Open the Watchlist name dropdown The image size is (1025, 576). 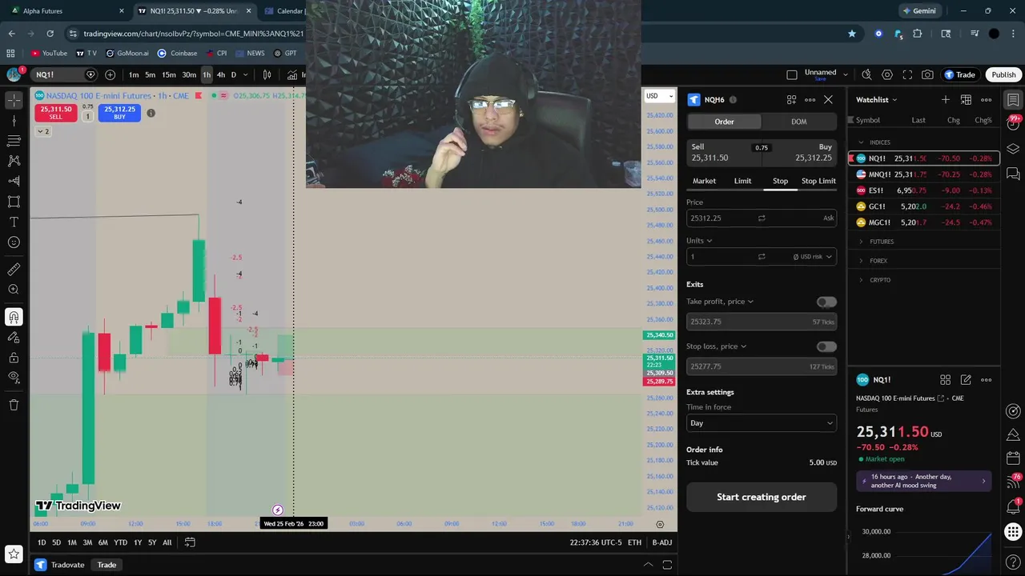click(x=877, y=99)
